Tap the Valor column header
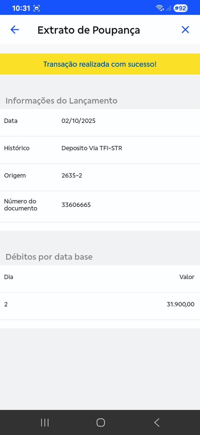Screen dimensions: 200x435 [x=187, y=277]
